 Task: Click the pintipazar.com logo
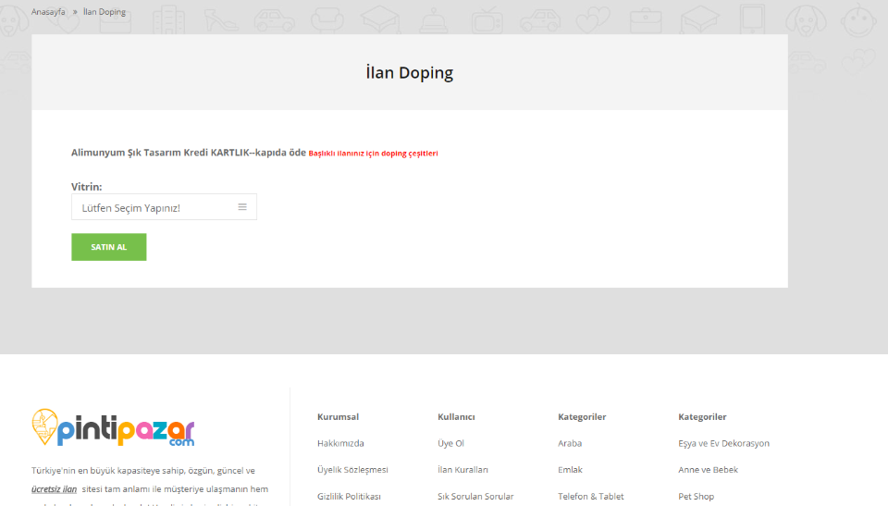click(113, 428)
